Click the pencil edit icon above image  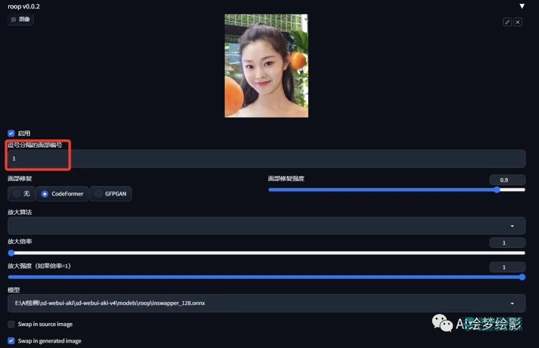(507, 22)
